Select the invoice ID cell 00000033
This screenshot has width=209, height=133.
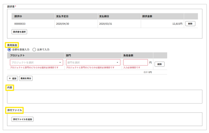(19, 23)
